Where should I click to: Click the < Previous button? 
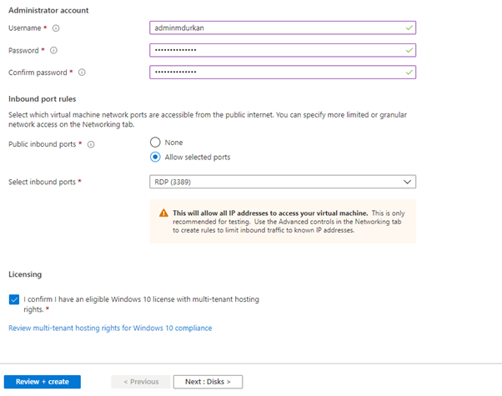point(140,382)
